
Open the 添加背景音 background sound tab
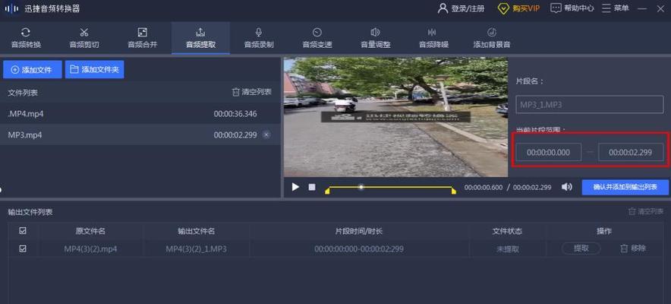pos(492,38)
